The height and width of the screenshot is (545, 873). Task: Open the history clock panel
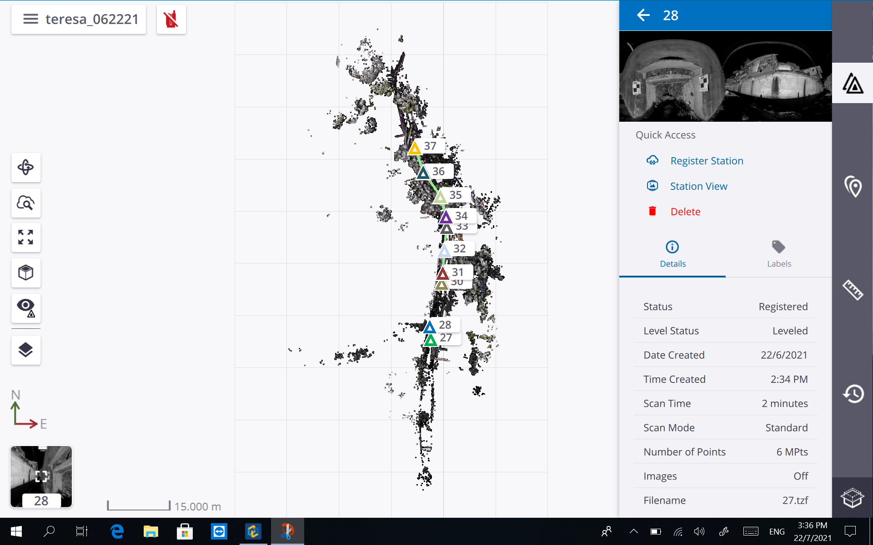pos(852,393)
